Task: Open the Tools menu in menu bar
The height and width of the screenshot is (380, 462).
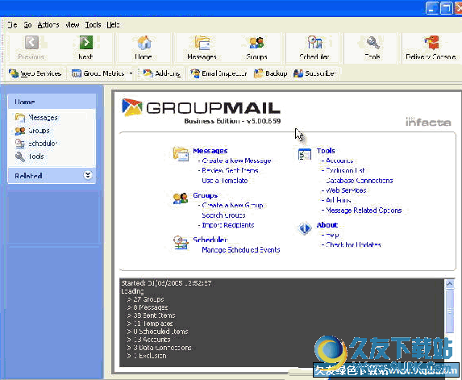Action: pyautogui.click(x=93, y=25)
